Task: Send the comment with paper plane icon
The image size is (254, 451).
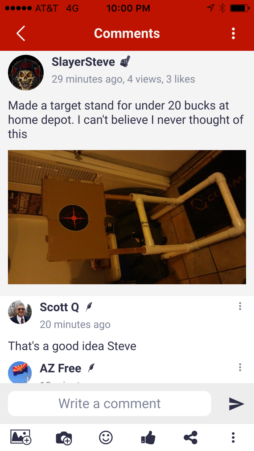Action: 237,403
